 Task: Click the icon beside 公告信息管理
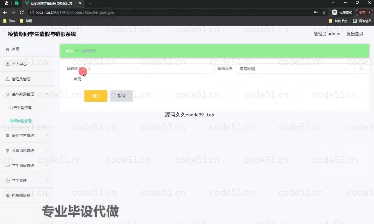pyautogui.click(x=8, y=150)
